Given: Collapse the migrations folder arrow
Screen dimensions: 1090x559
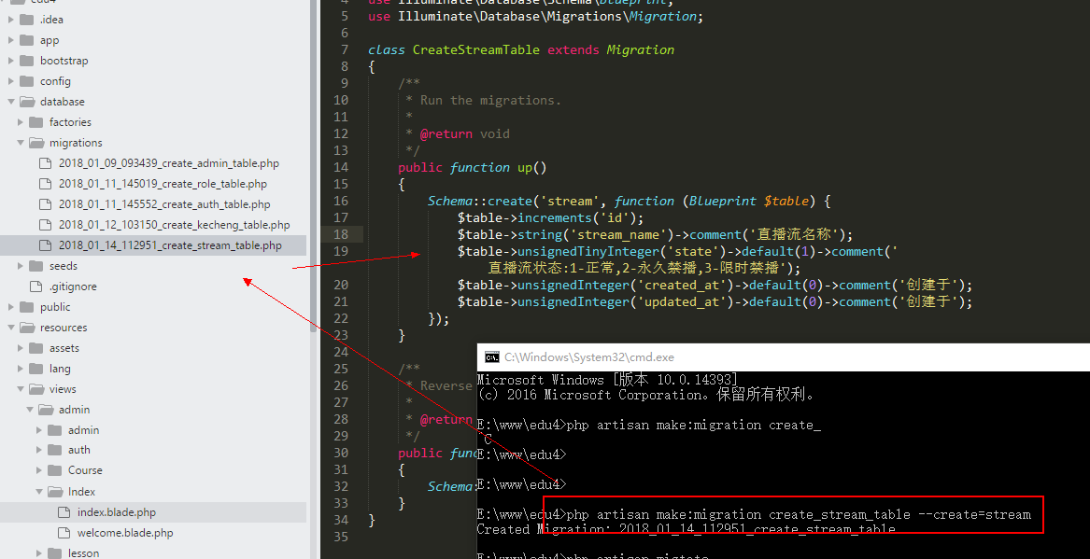Looking at the screenshot, I should coord(21,143).
